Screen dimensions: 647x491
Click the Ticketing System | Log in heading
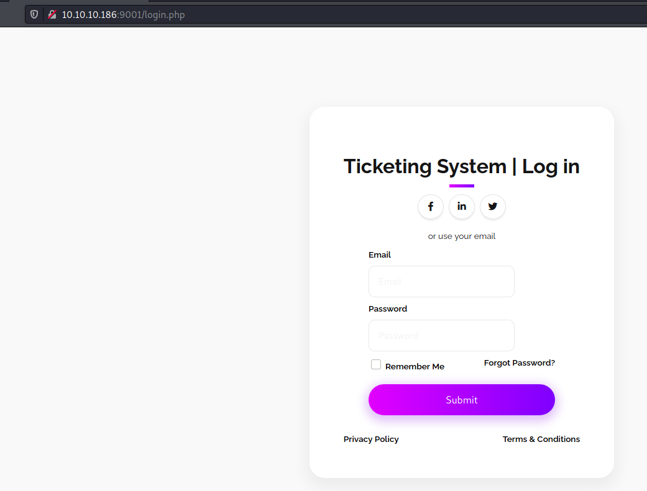point(461,166)
